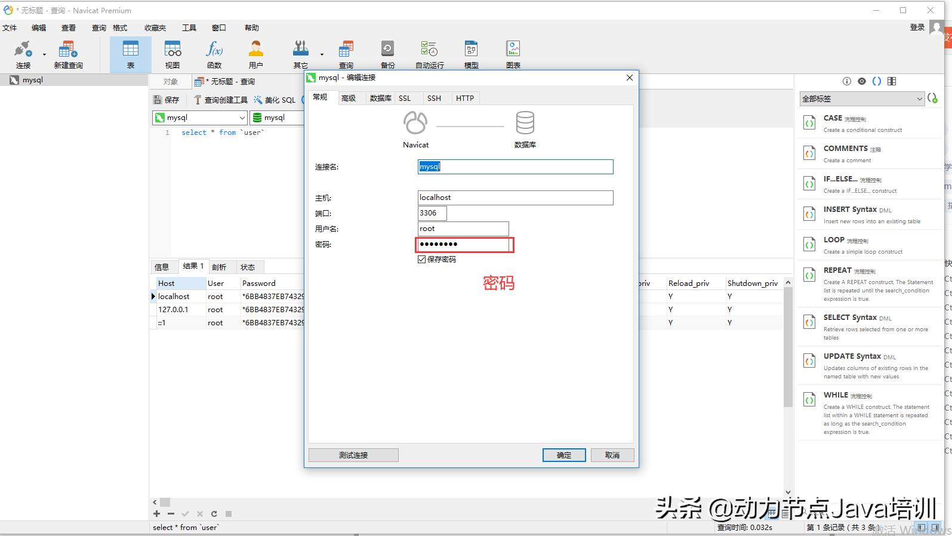Image resolution: width=952 pixels, height=536 pixels.
Task: Click the Host field containing localhost
Action: pyautogui.click(x=516, y=198)
